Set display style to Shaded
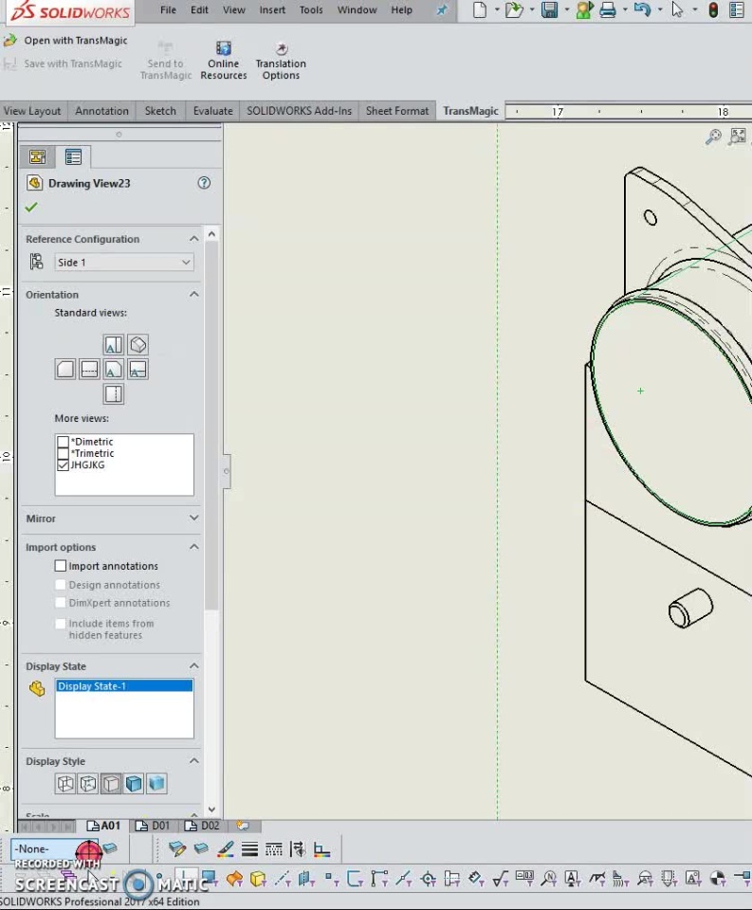This screenshot has height=910, width=752. (x=156, y=784)
